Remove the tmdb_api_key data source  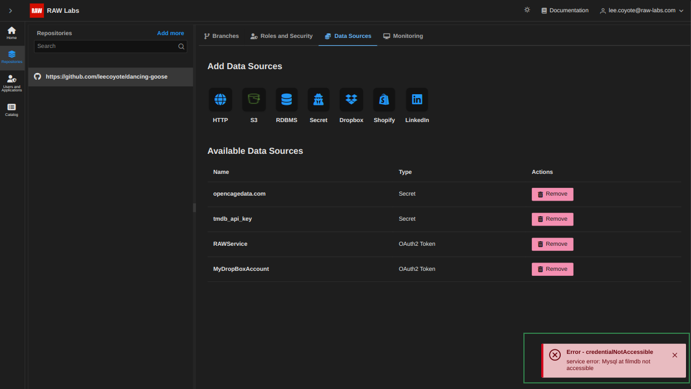pyautogui.click(x=552, y=220)
